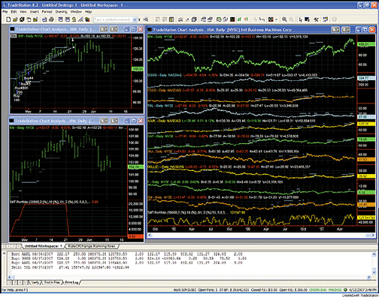Click workspace tabs first-tab navigation arrow
Screen dimensions: 379x297
tap(5, 246)
